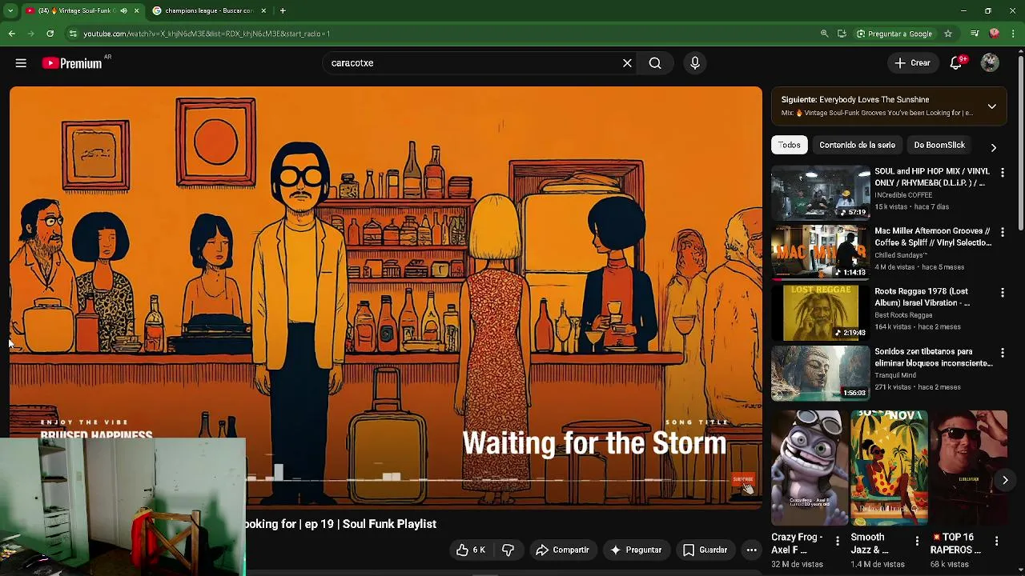The image size is (1025, 576).
Task: Mute the Vintage Soul-Funk tab audio
Action: [123, 10]
